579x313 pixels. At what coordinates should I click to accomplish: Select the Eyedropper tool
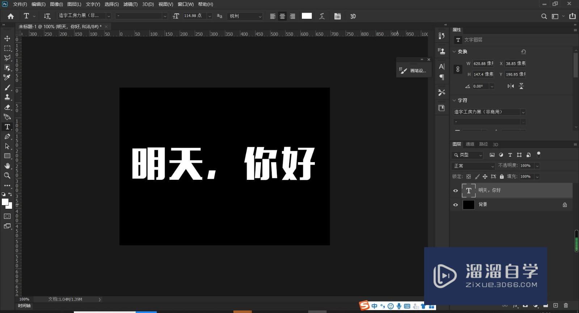[7, 77]
